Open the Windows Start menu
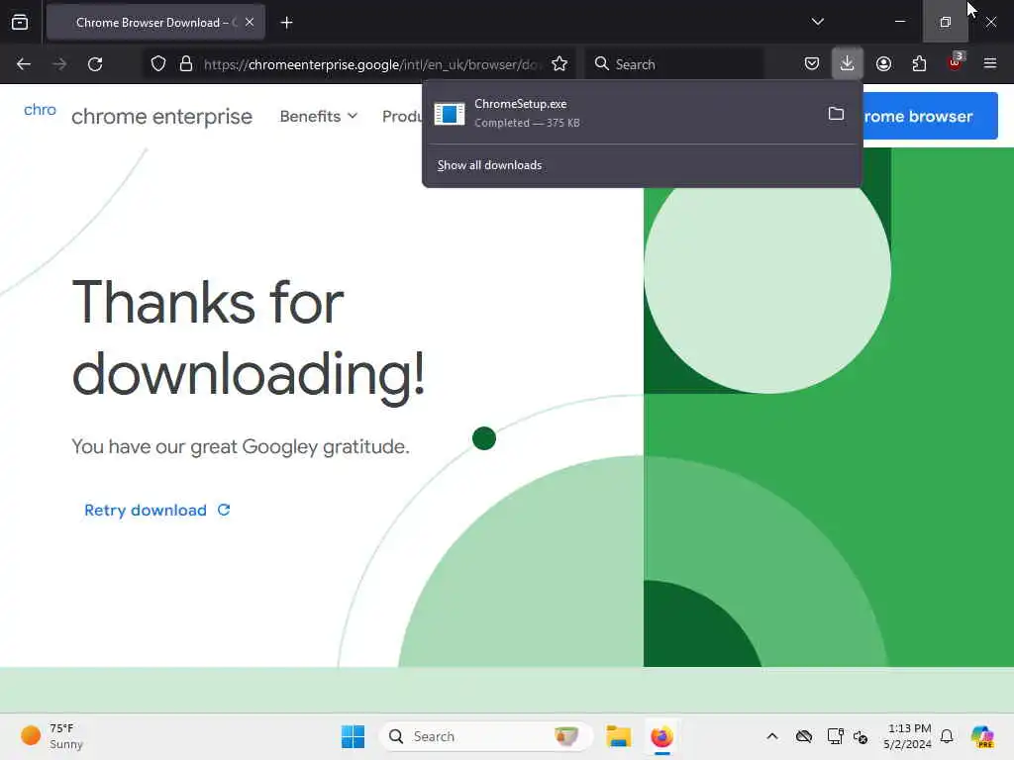1014x760 pixels. 353,736
